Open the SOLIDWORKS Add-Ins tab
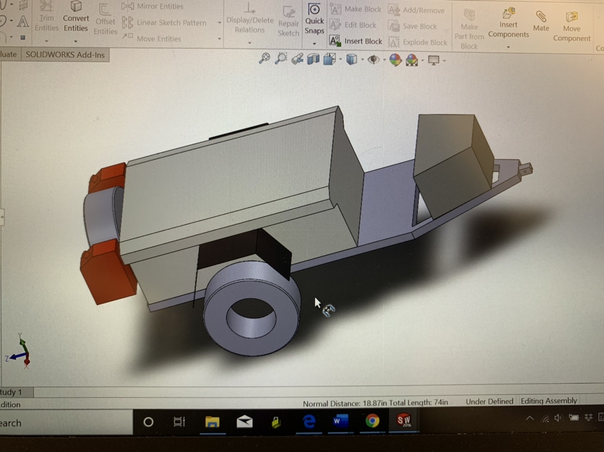 click(65, 55)
